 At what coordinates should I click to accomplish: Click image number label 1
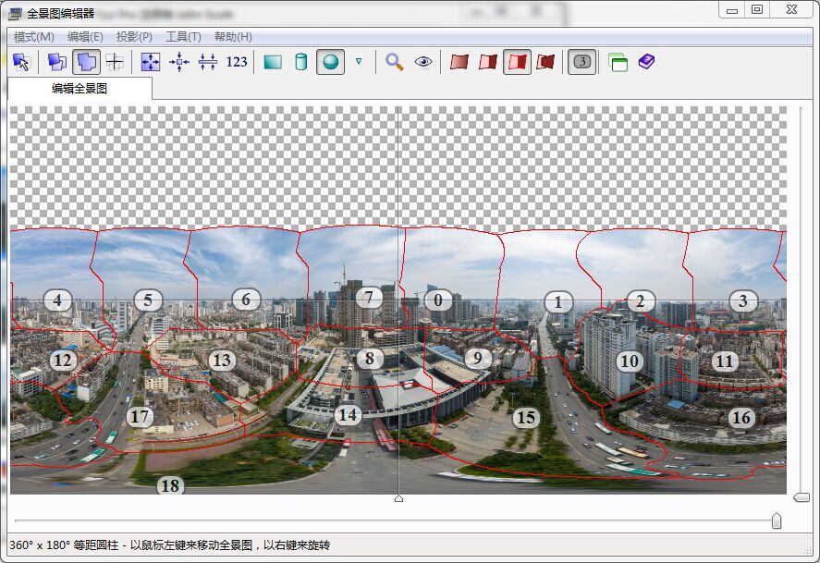click(x=558, y=302)
